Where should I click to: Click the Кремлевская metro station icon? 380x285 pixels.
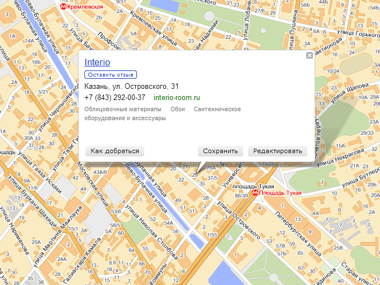(x=63, y=7)
